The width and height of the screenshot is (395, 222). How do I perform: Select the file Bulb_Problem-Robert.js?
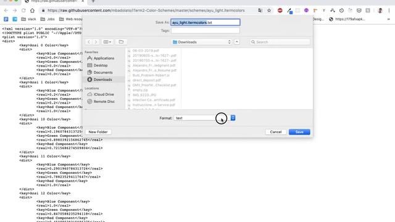[151, 75]
